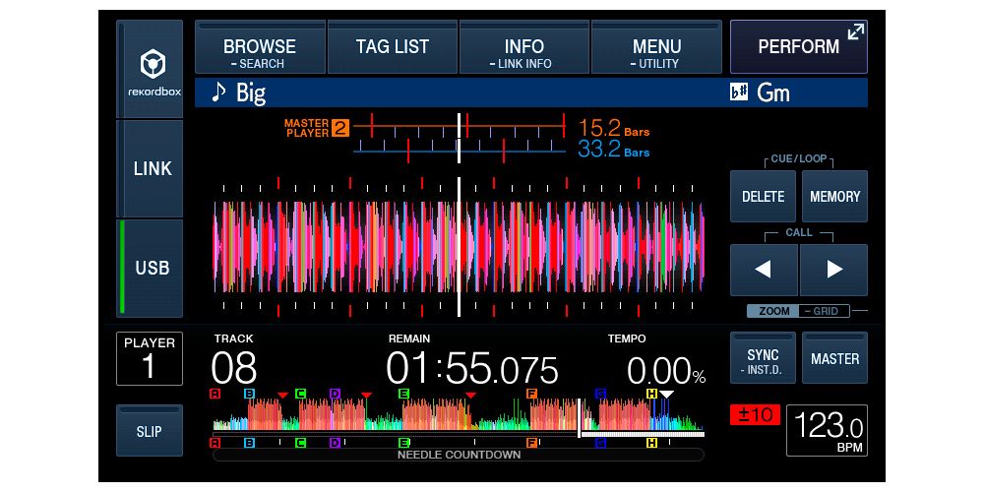Click the track title Big
Screen dimensions: 984x492
click(250, 92)
